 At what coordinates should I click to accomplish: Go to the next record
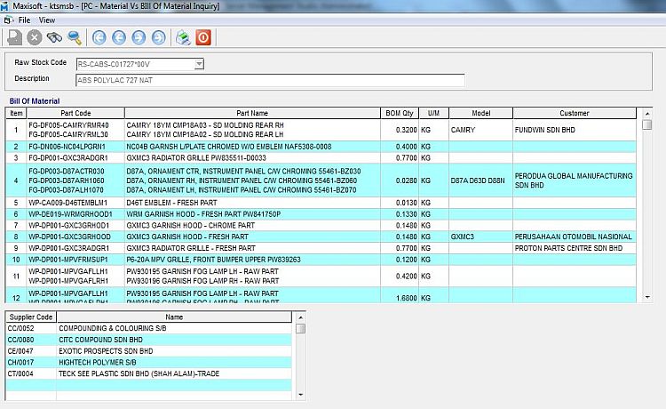[139, 37]
